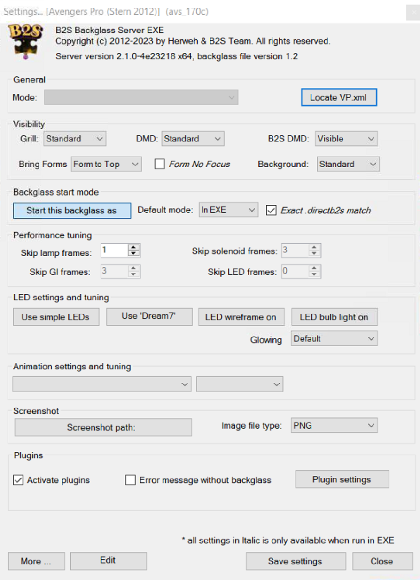Decrease the Skip lamp frames value
420x580 pixels.
point(134,253)
